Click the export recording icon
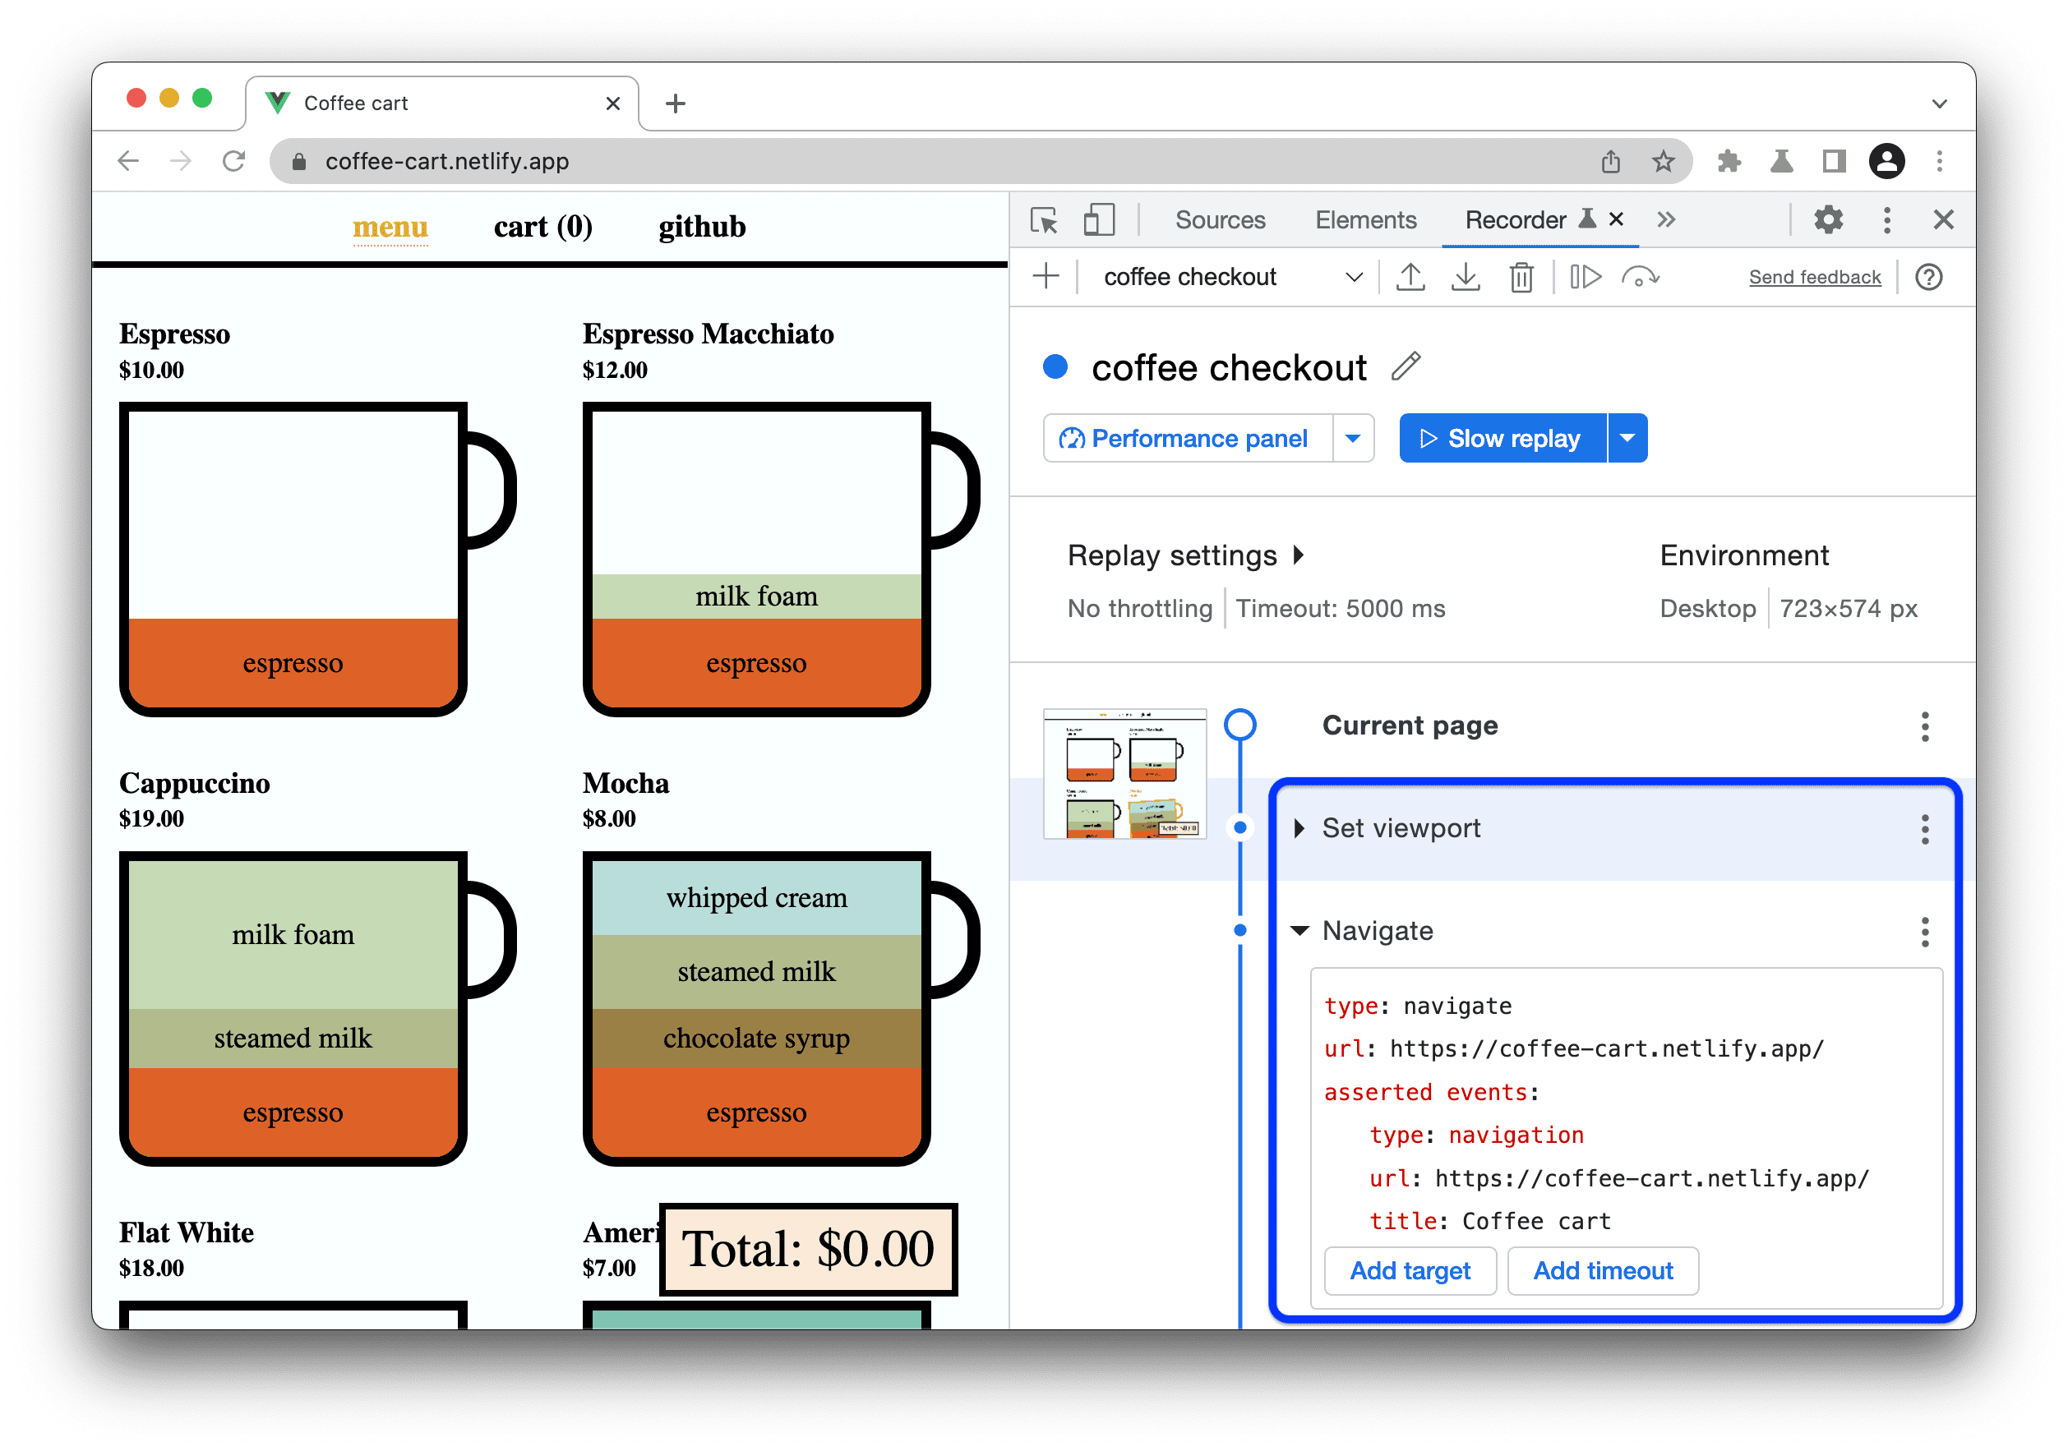 pyautogui.click(x=1461, y=278)
